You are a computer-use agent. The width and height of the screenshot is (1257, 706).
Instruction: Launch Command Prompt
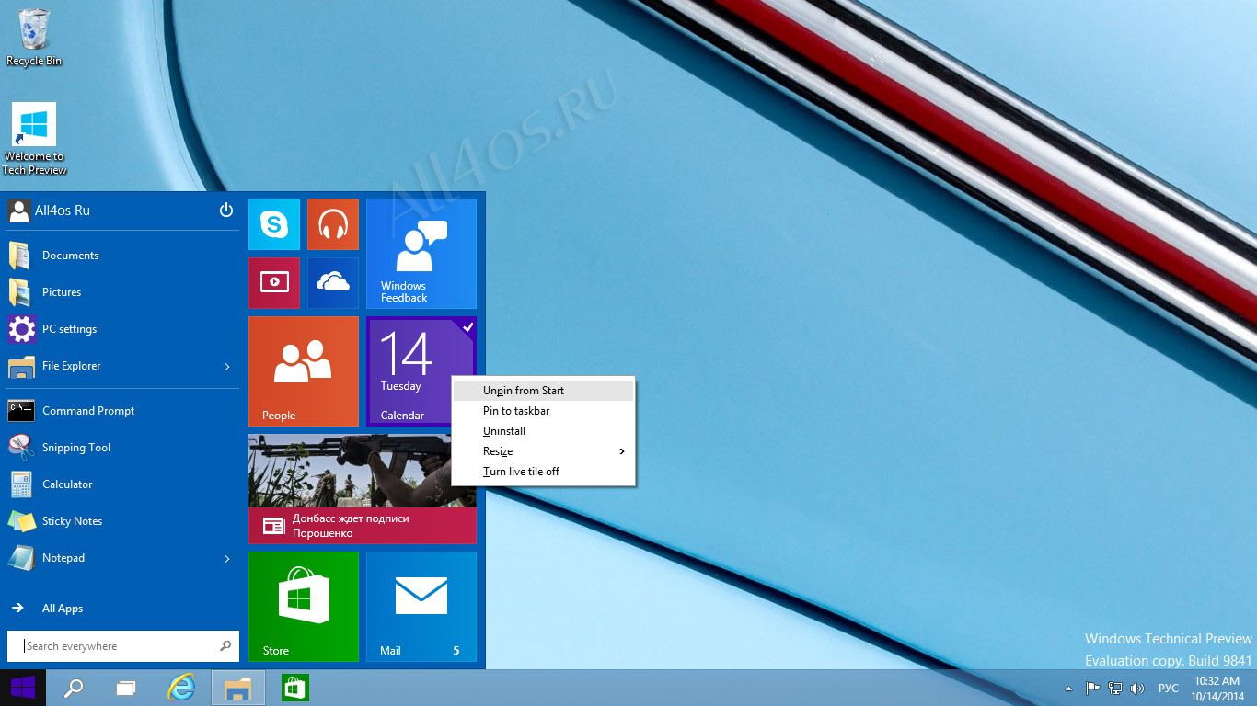pyautogui.click(x=123, y=411)
